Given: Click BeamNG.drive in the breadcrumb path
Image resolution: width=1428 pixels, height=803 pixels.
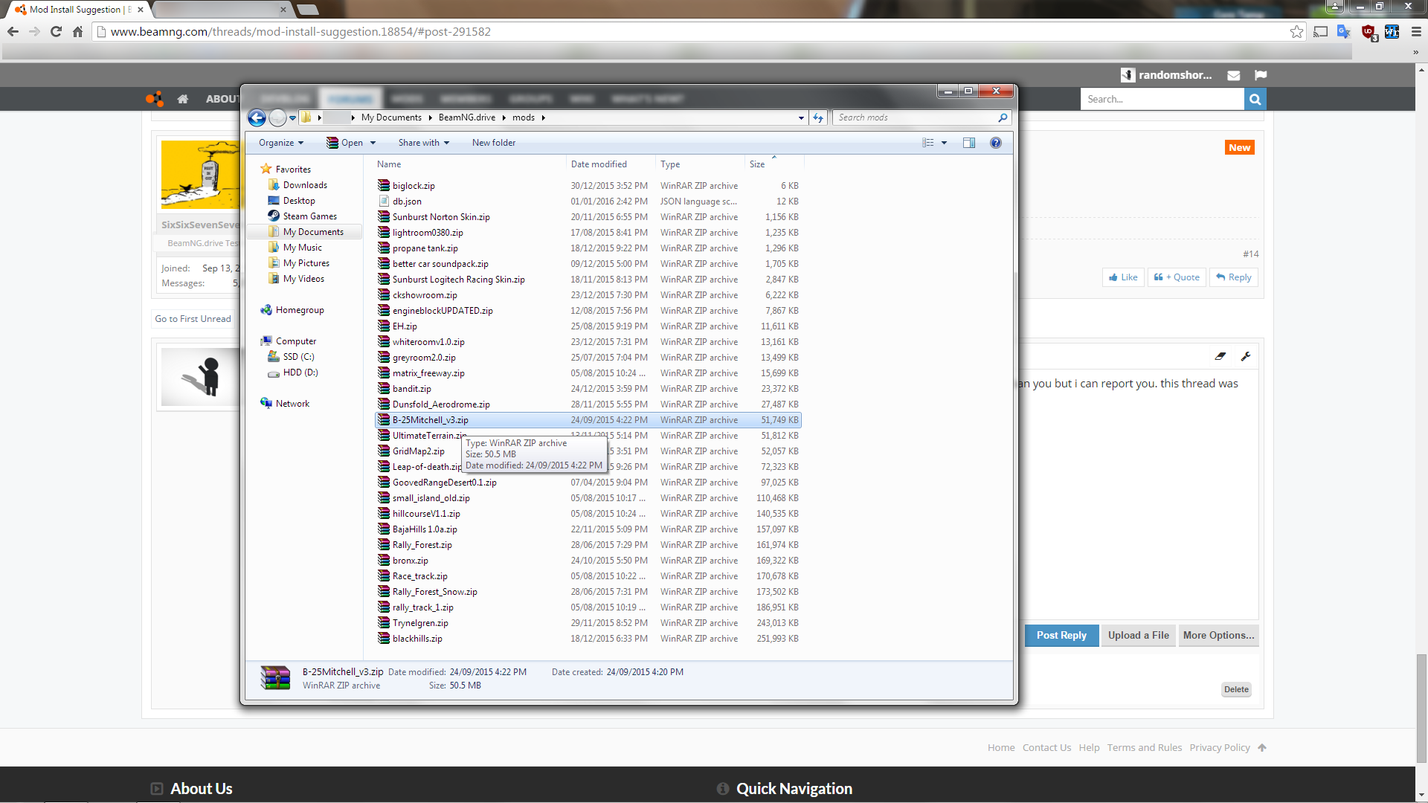Looking at the screenshot, I should click(467, 117).
